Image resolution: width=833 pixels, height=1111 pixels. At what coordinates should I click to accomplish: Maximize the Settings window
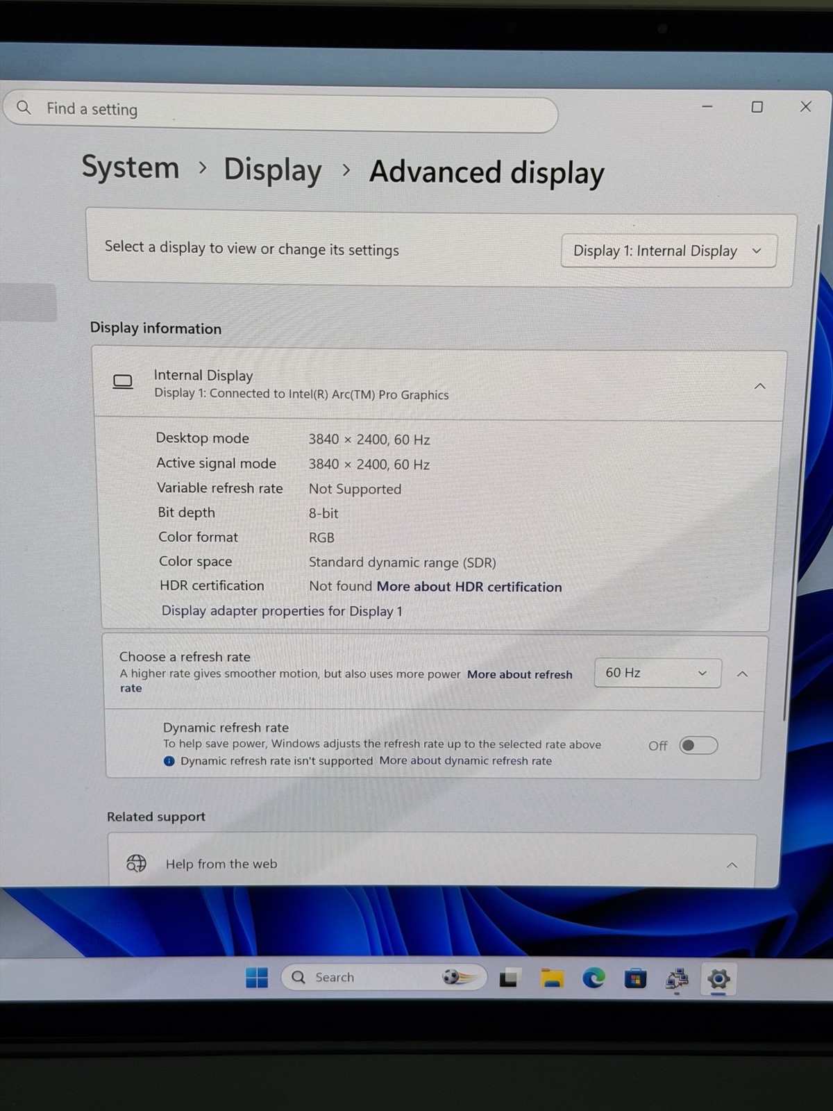[x=757, y=106]
